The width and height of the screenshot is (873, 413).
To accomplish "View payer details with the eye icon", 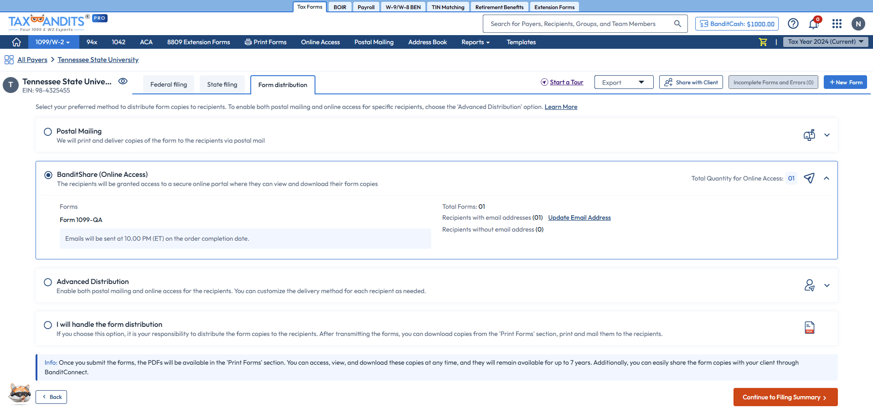I will 123,81.
